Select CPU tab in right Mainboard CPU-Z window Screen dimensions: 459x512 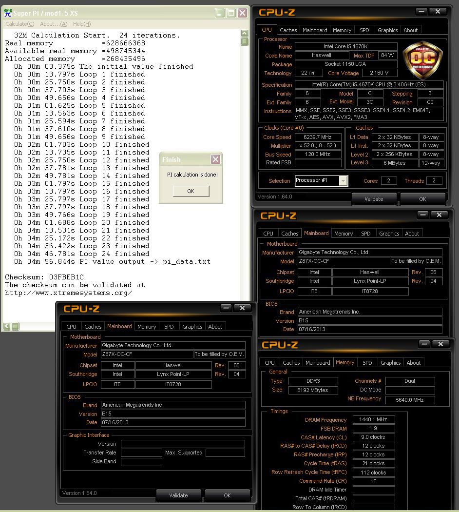[x=268, y=234]
